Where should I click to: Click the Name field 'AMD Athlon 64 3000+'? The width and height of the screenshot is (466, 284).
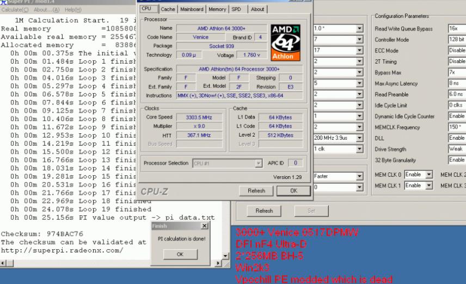(x=222, y=28)
